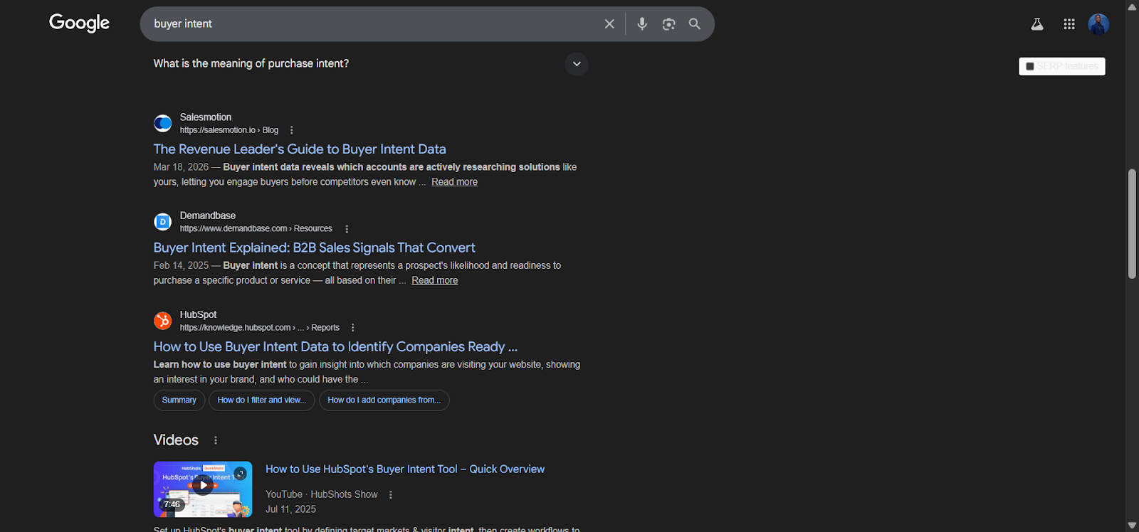Open Demandbase result favicon
Screen dimensions: 1139x532
[x=163, y=222]
